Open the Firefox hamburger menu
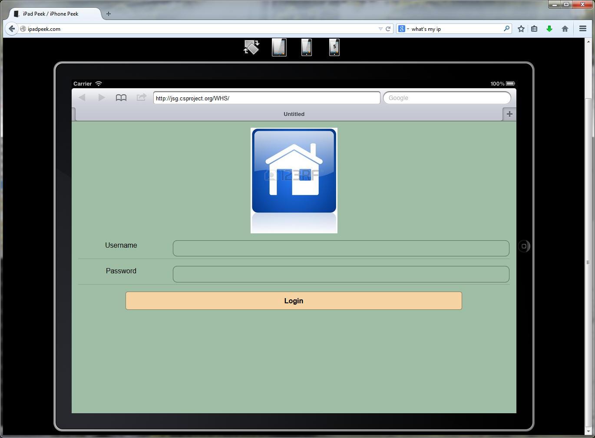Screen dimensions: 595x438 click(x=583, y=29)
